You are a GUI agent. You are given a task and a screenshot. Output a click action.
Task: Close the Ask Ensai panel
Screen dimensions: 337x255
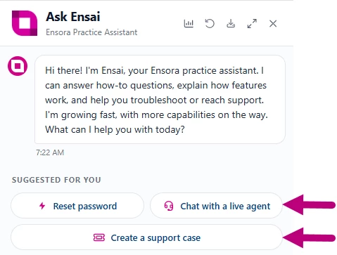click(x=273, y=24)
